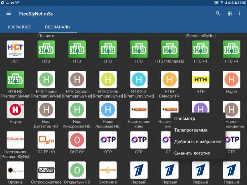Screen dimensions: 247x185
Task: Choose Просмотр in the context menu
Action: tap(184, 118)
